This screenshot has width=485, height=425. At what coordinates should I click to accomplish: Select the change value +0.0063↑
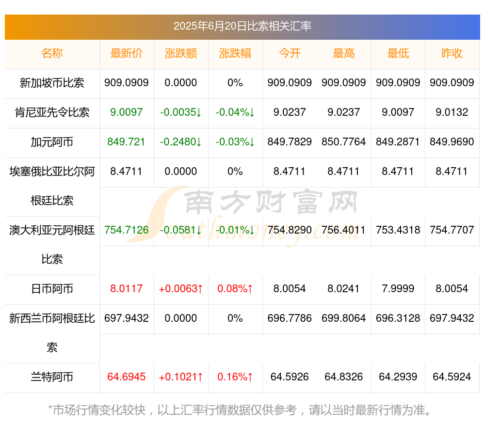tap(181, 289)
